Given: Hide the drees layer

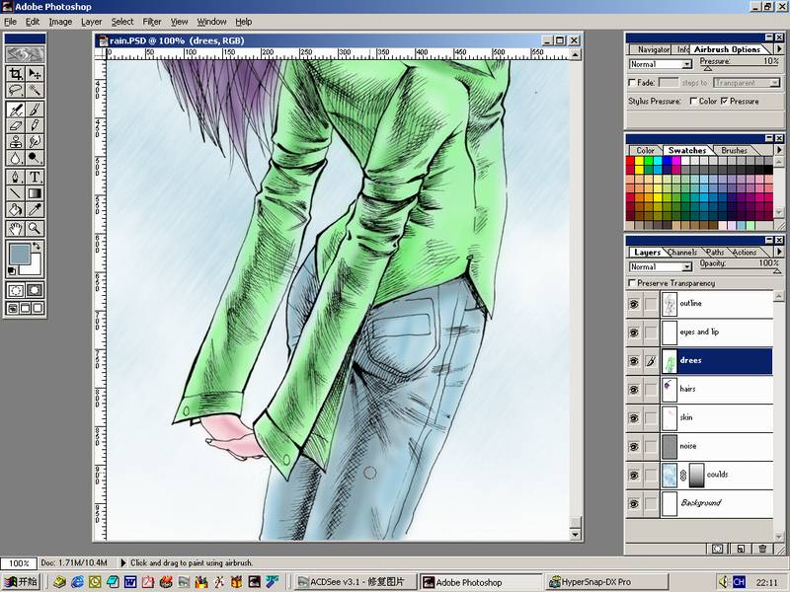Looking at the screenshot, I should [x=634, y=361].
